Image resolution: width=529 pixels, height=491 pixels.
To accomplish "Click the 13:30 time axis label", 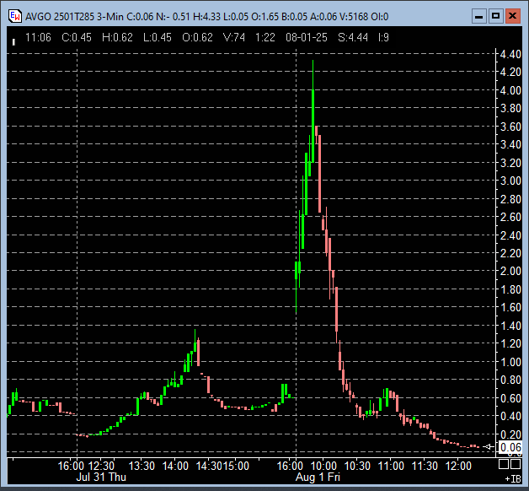I will click(x=142, y=466).
